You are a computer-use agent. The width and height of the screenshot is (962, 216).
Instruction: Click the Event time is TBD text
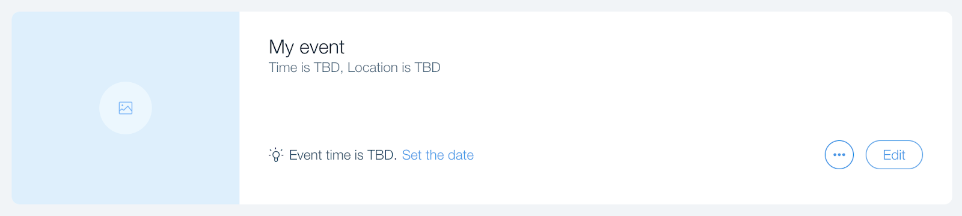point(343,155)
